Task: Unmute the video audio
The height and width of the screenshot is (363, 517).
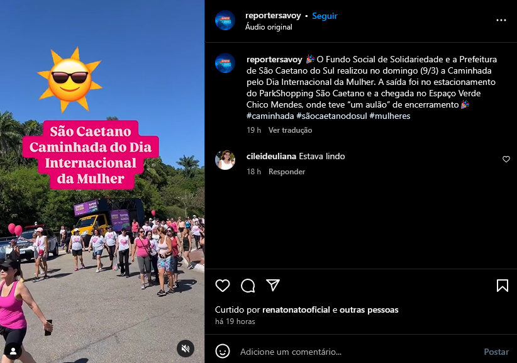Action: coord(186,349)
